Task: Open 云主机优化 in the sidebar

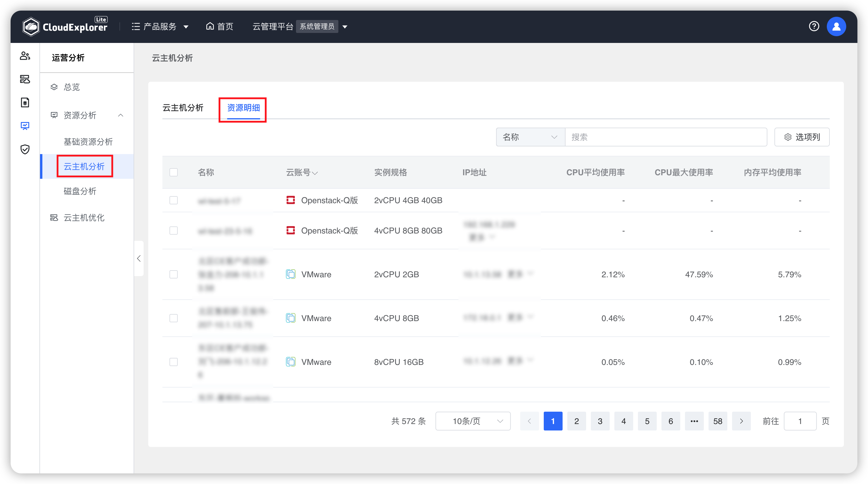Action: pos(87,218)
